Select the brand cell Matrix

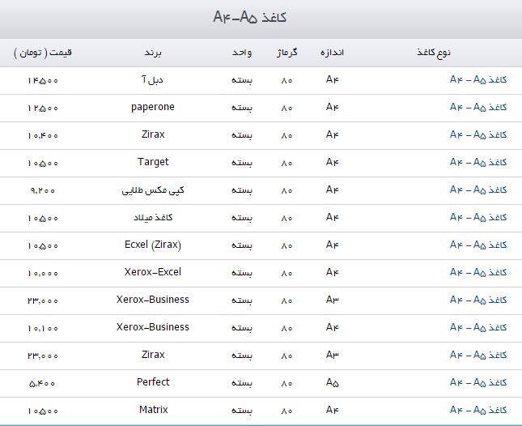[154, 410]
